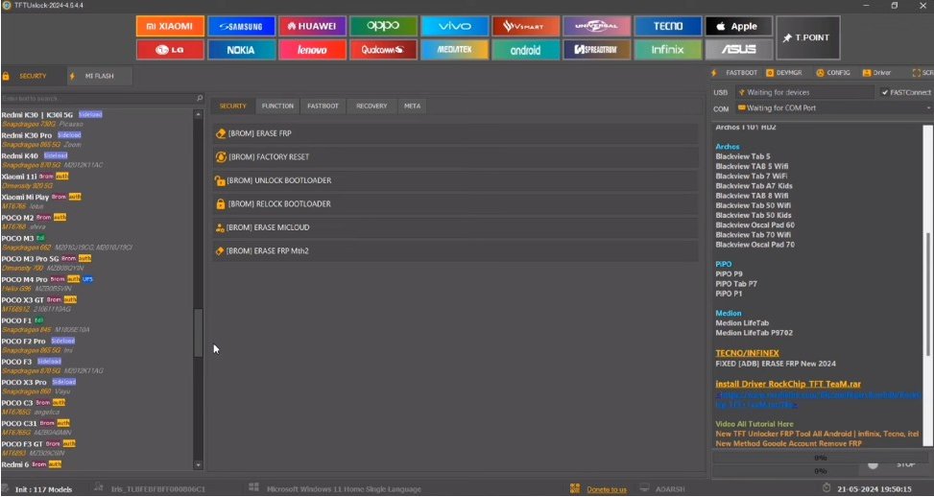934x497 pixels.
Task: Open the META tab
Action: [412, 106]
